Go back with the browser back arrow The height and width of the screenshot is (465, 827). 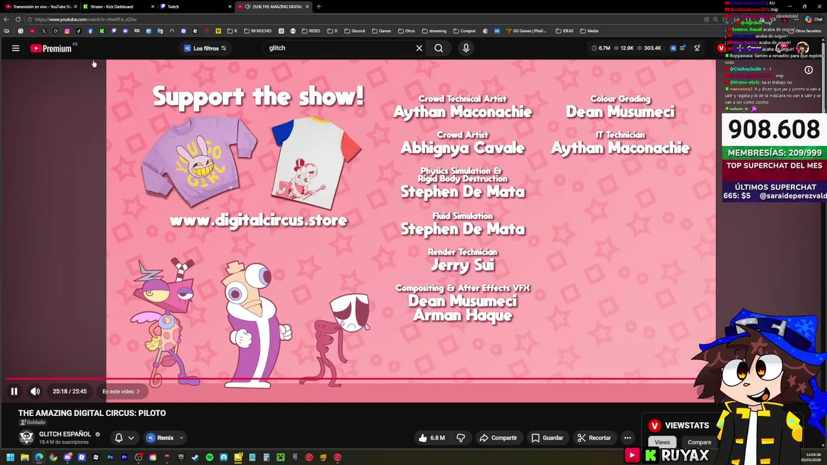pyautogui.click(x=6, y=19)
